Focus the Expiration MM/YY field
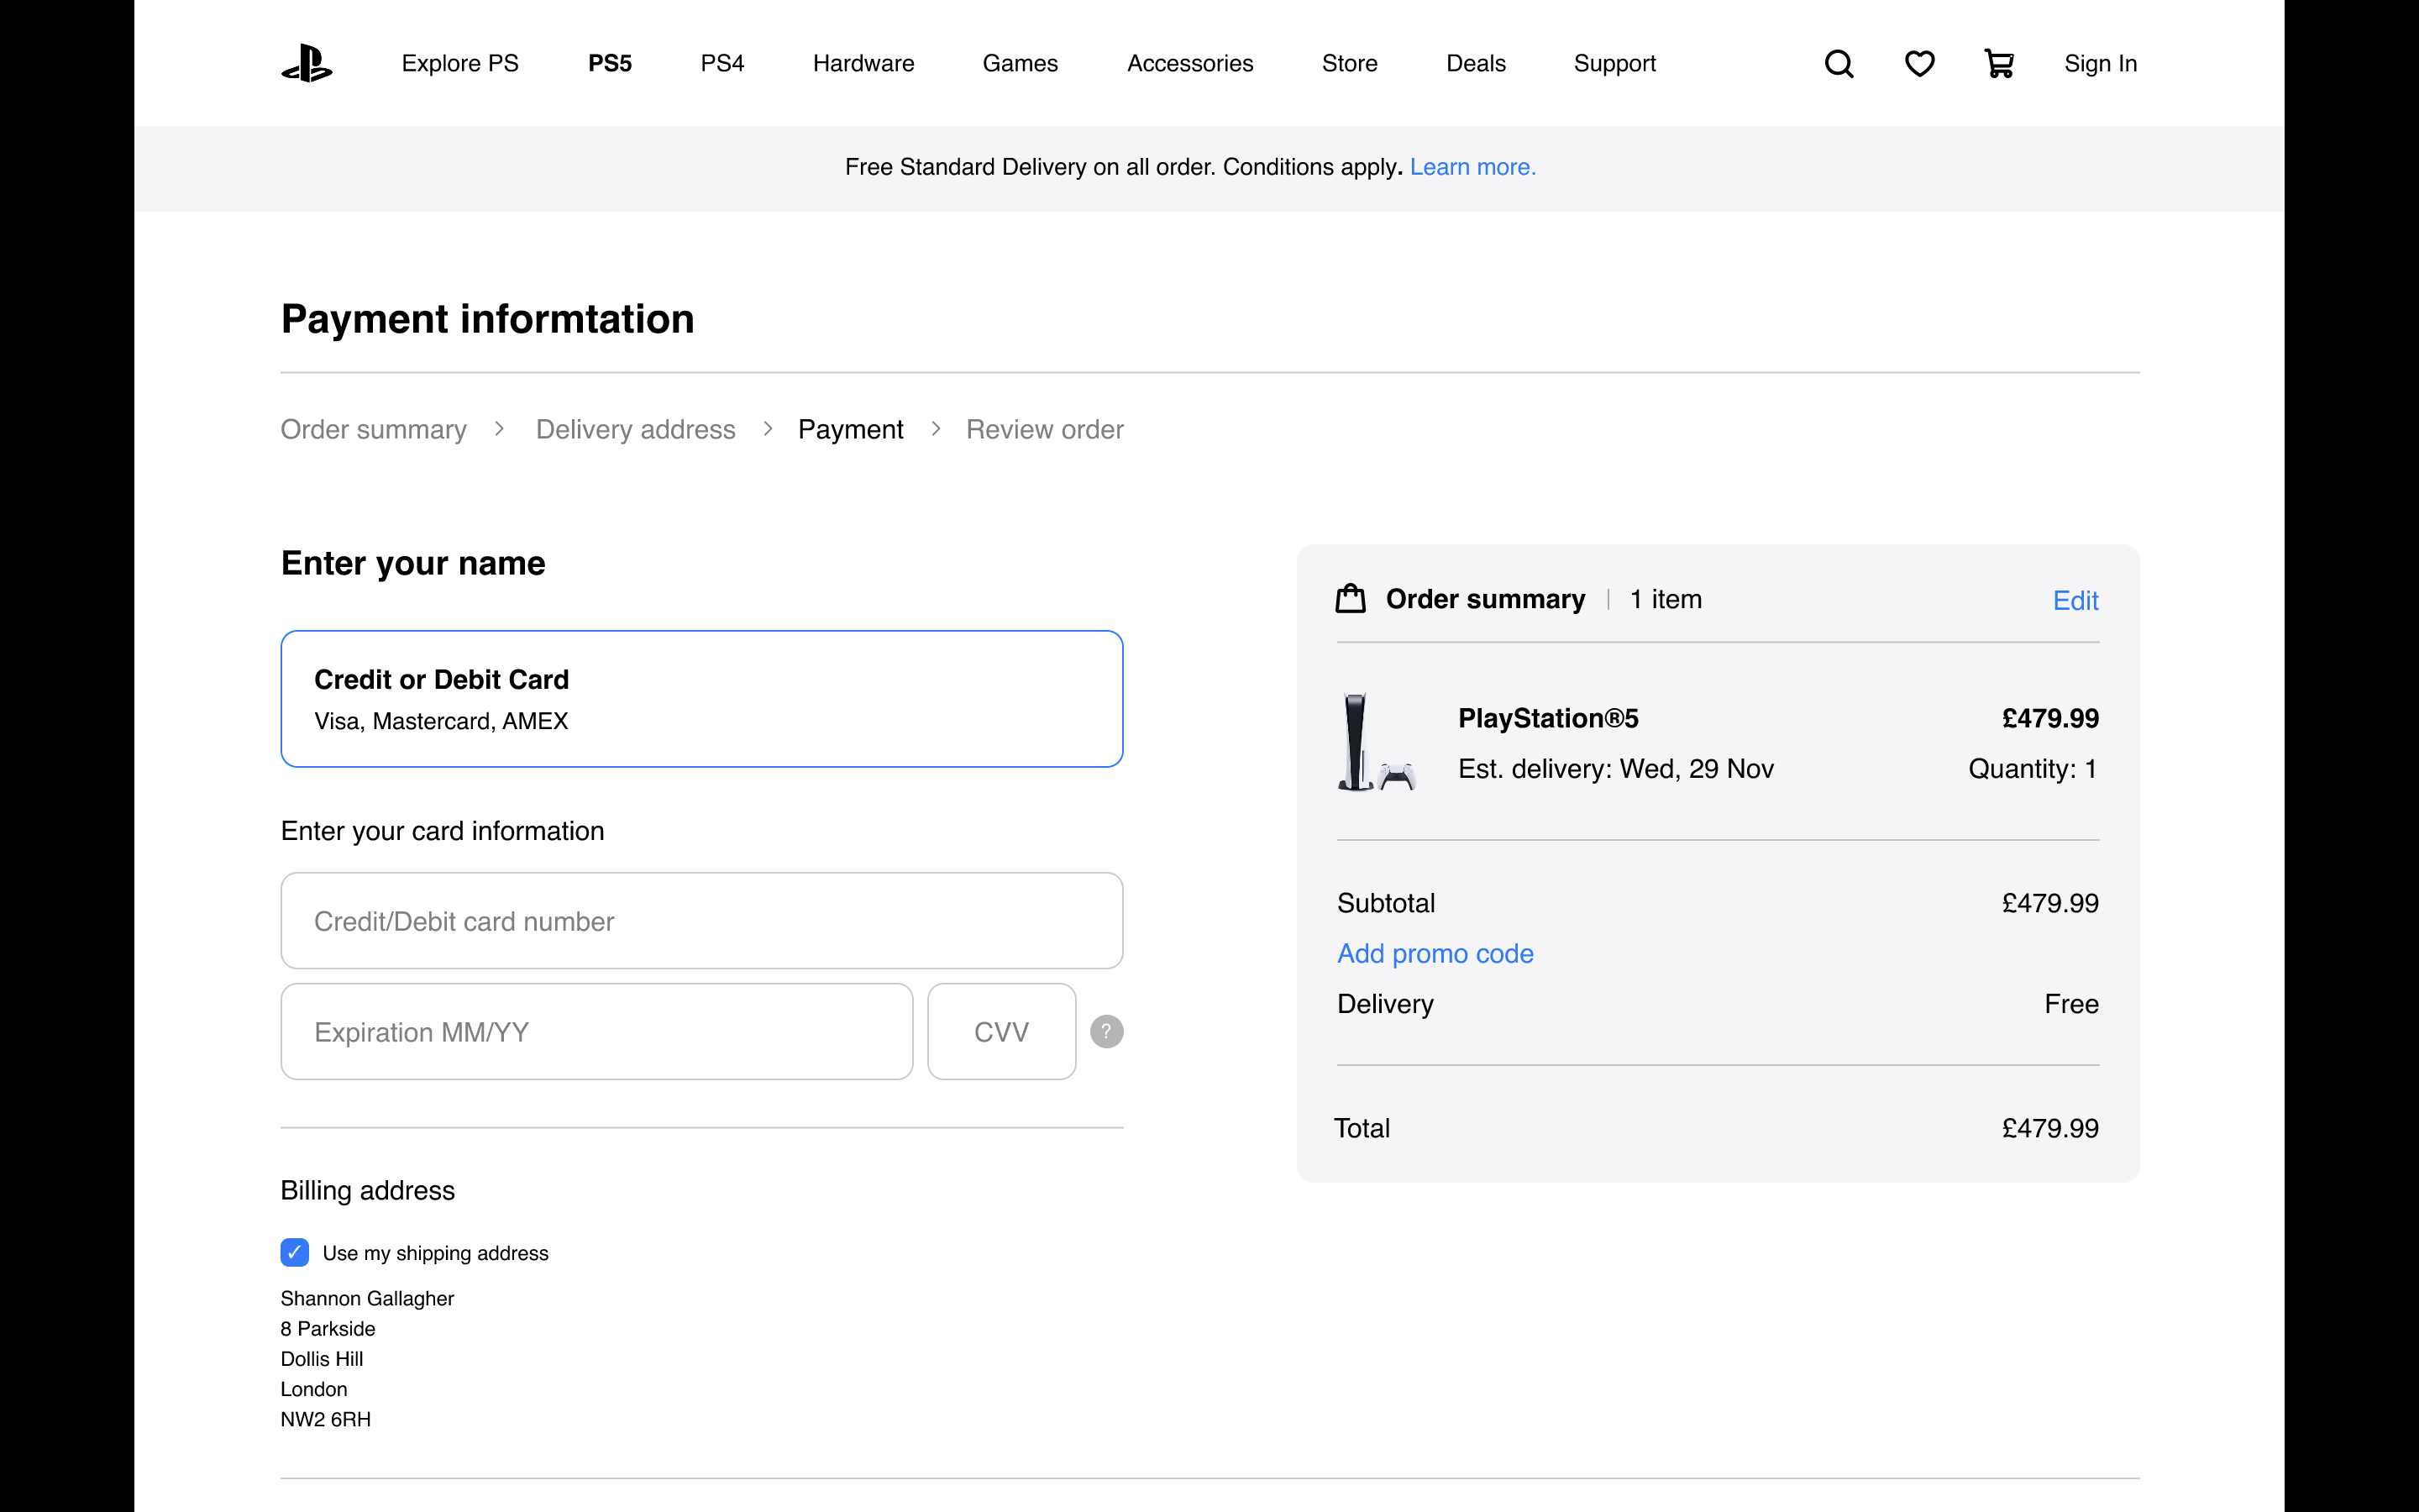 click(x=596, y=1031)
